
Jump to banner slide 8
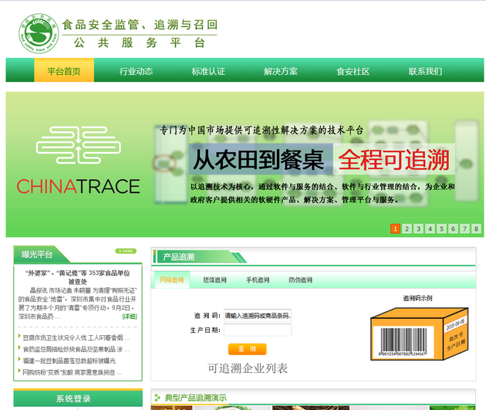pyautogui.click(x=477, y=229)
